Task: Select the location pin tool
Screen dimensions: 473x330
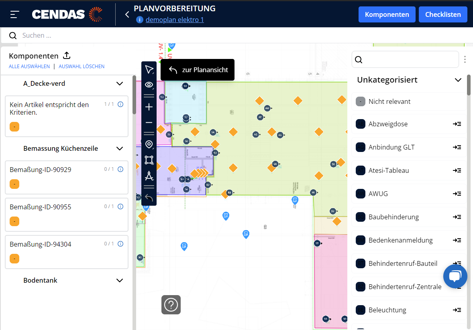Action: pyautogui.click(x=149, y=145)
